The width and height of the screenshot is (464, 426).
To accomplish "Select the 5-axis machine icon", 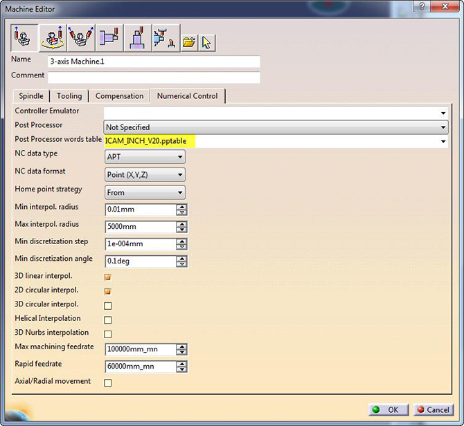I will pos(81,38).
